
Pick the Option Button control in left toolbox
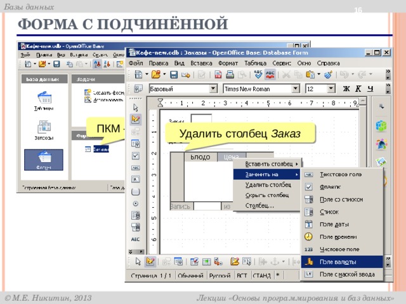[x=136, y=204]
